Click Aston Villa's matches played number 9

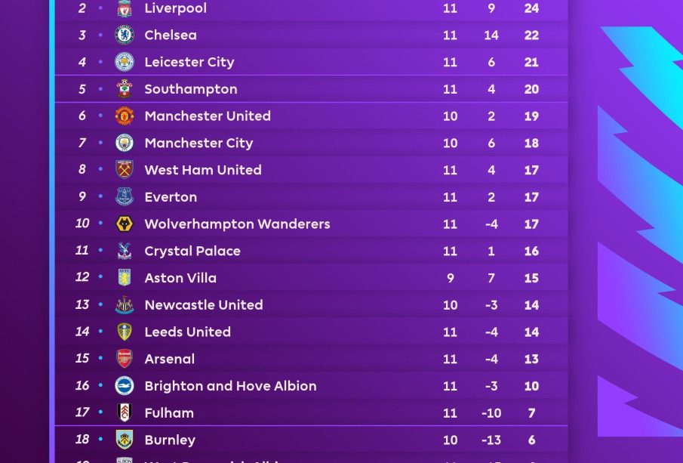click(x=451, y=278)
